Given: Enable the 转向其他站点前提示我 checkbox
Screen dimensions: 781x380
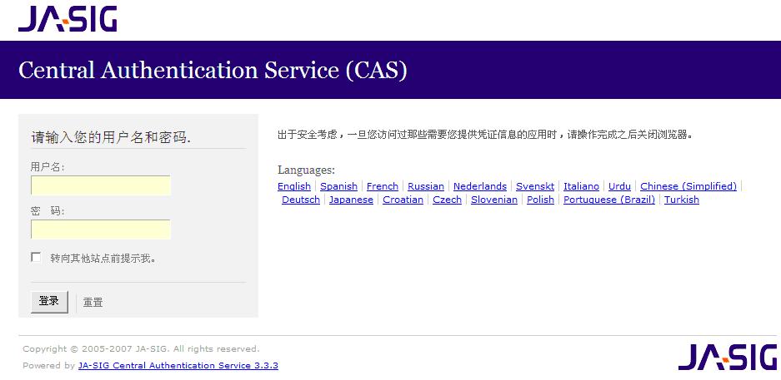Looking at the screenshot, I should point(36,257).
